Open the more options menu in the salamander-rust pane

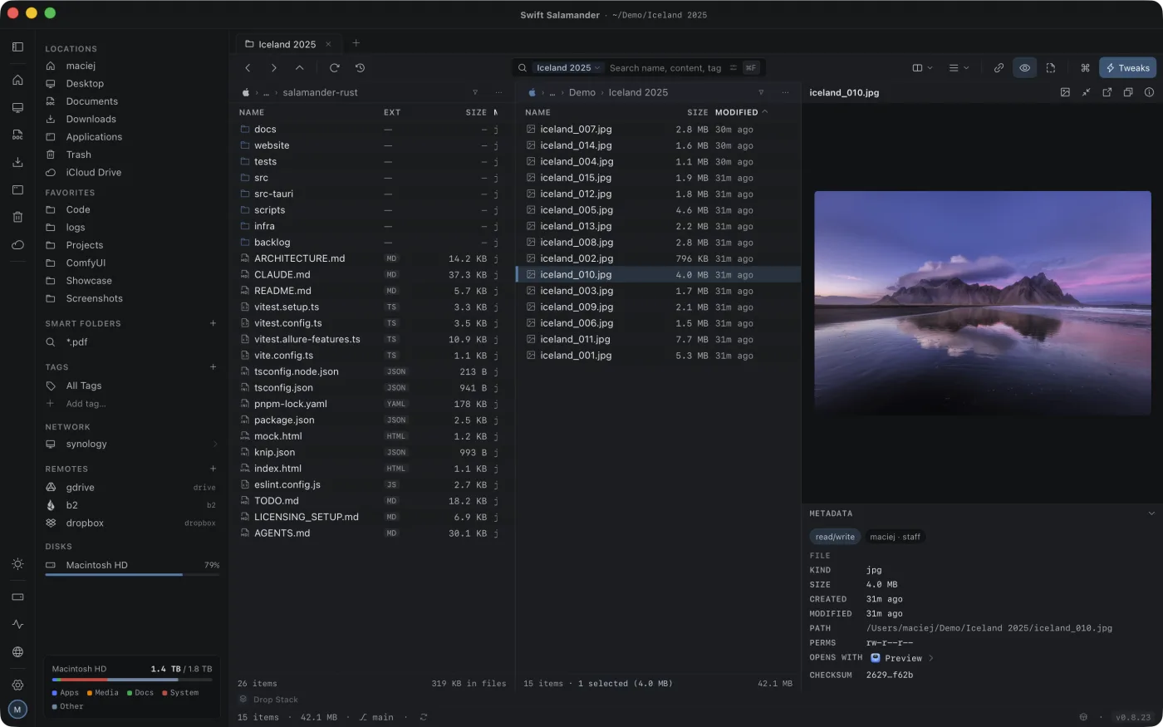click(x=498, y=92)
